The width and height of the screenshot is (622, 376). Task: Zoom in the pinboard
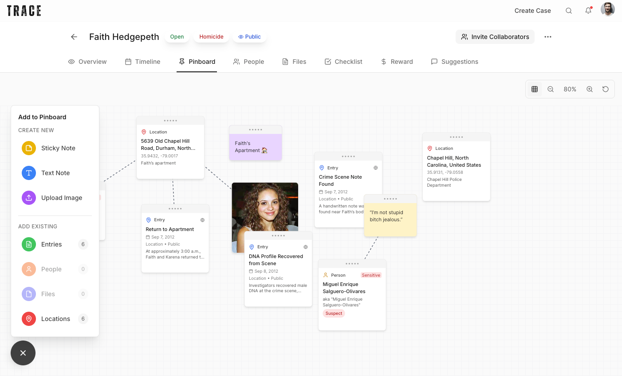pyautogui.click(x=590, y=89)
